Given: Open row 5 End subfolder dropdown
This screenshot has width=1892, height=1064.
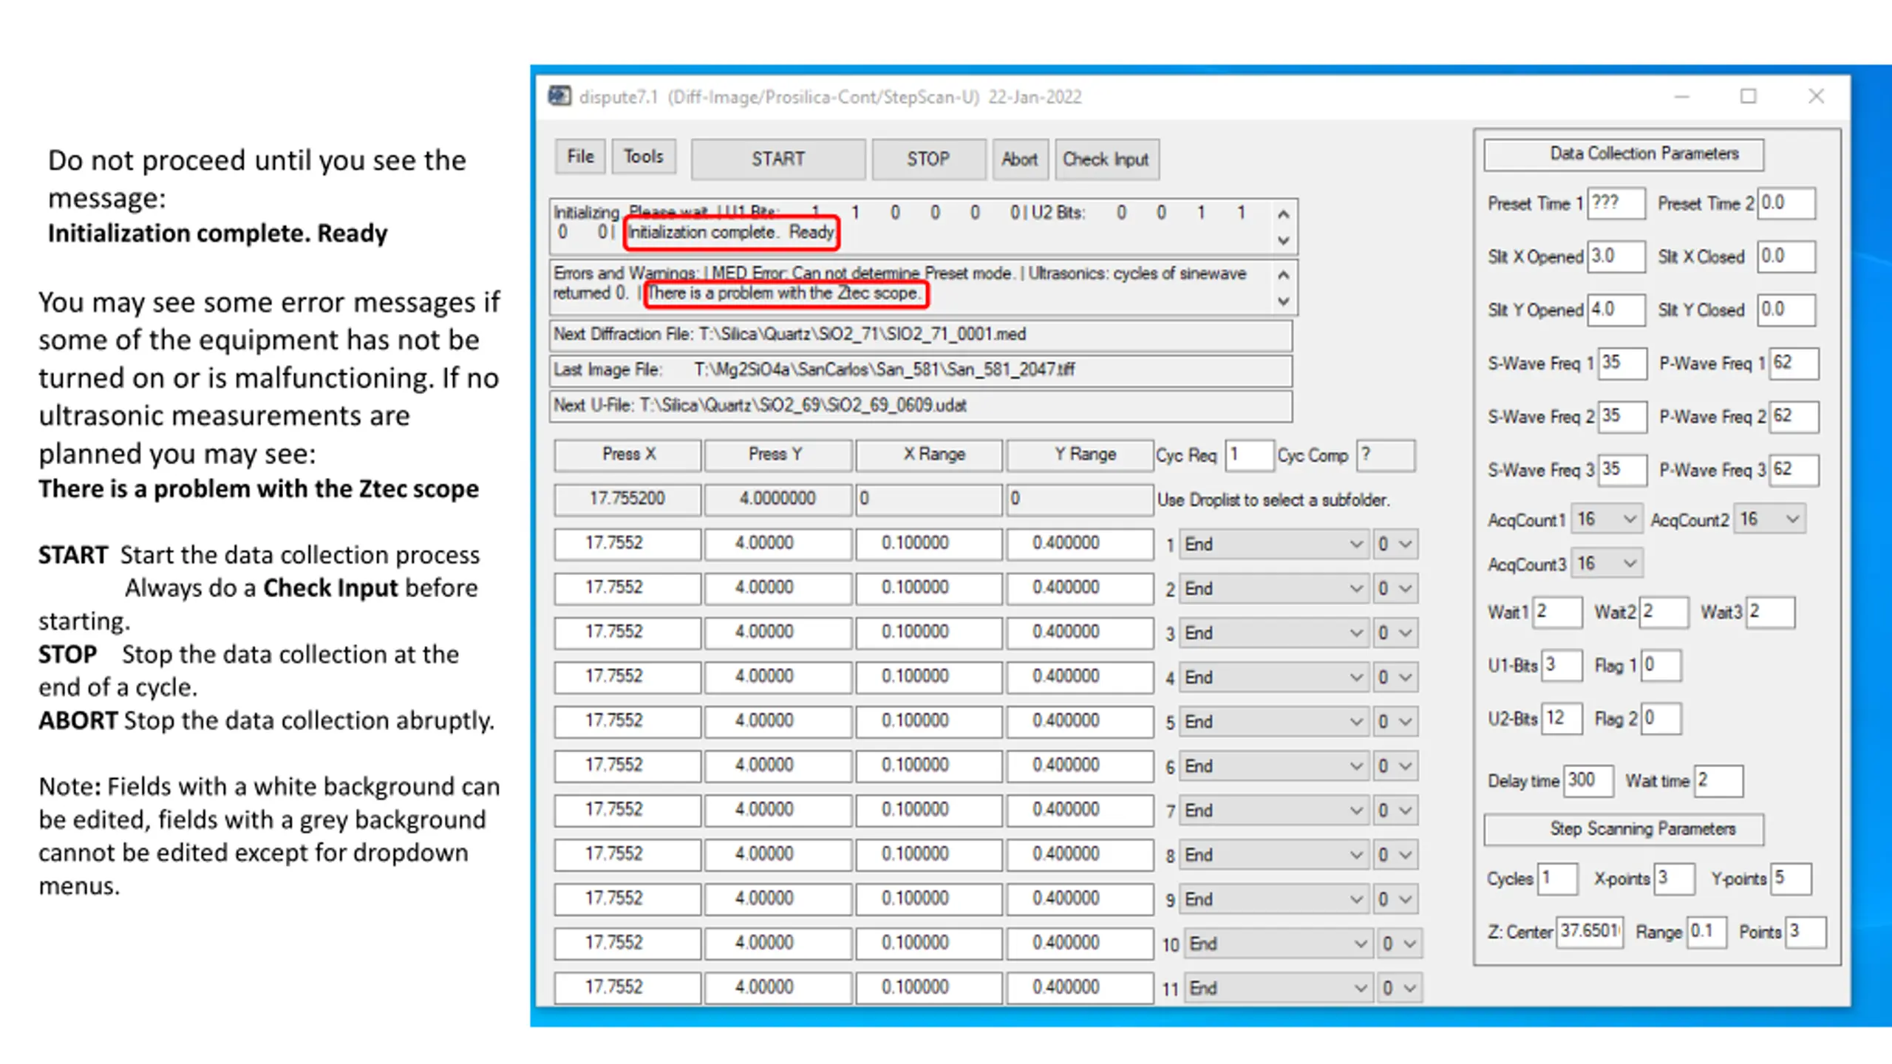Looking at the screenshot, I should 1273,722.
